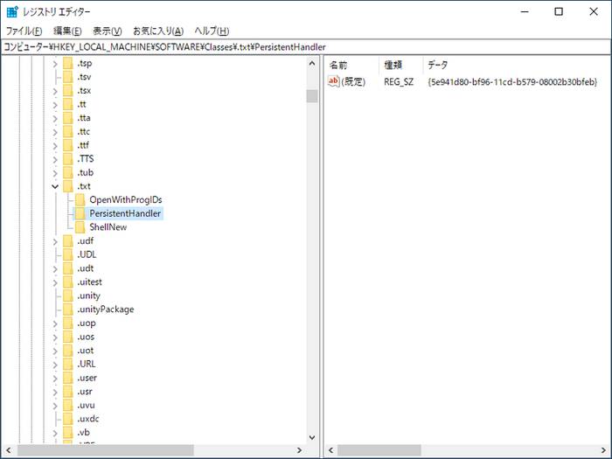This screenshot has width=612, height=459.
Task: Click the .unity folder icon
Action: (68, 296)
